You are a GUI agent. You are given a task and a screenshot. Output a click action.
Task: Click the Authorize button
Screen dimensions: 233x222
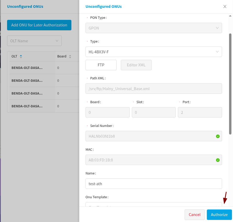point(219,214)
